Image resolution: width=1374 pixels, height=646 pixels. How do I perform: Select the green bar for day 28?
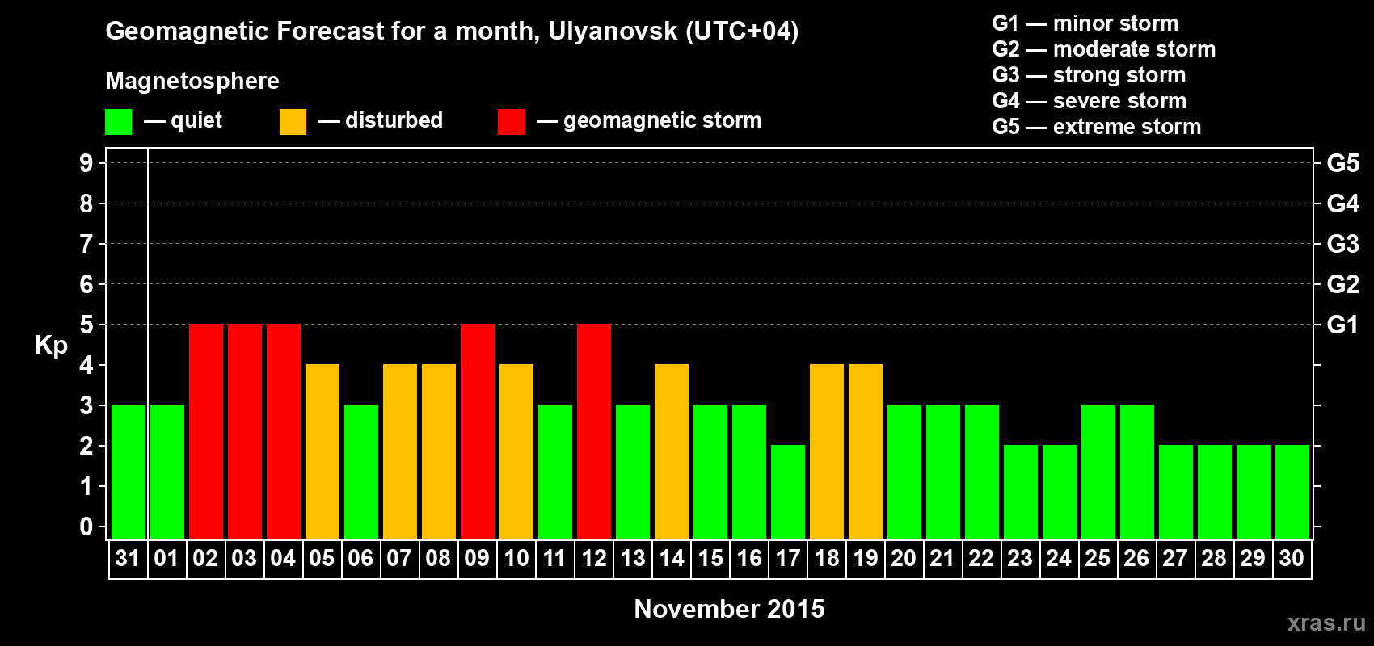pyautogui.click(x=1215, y=492)
